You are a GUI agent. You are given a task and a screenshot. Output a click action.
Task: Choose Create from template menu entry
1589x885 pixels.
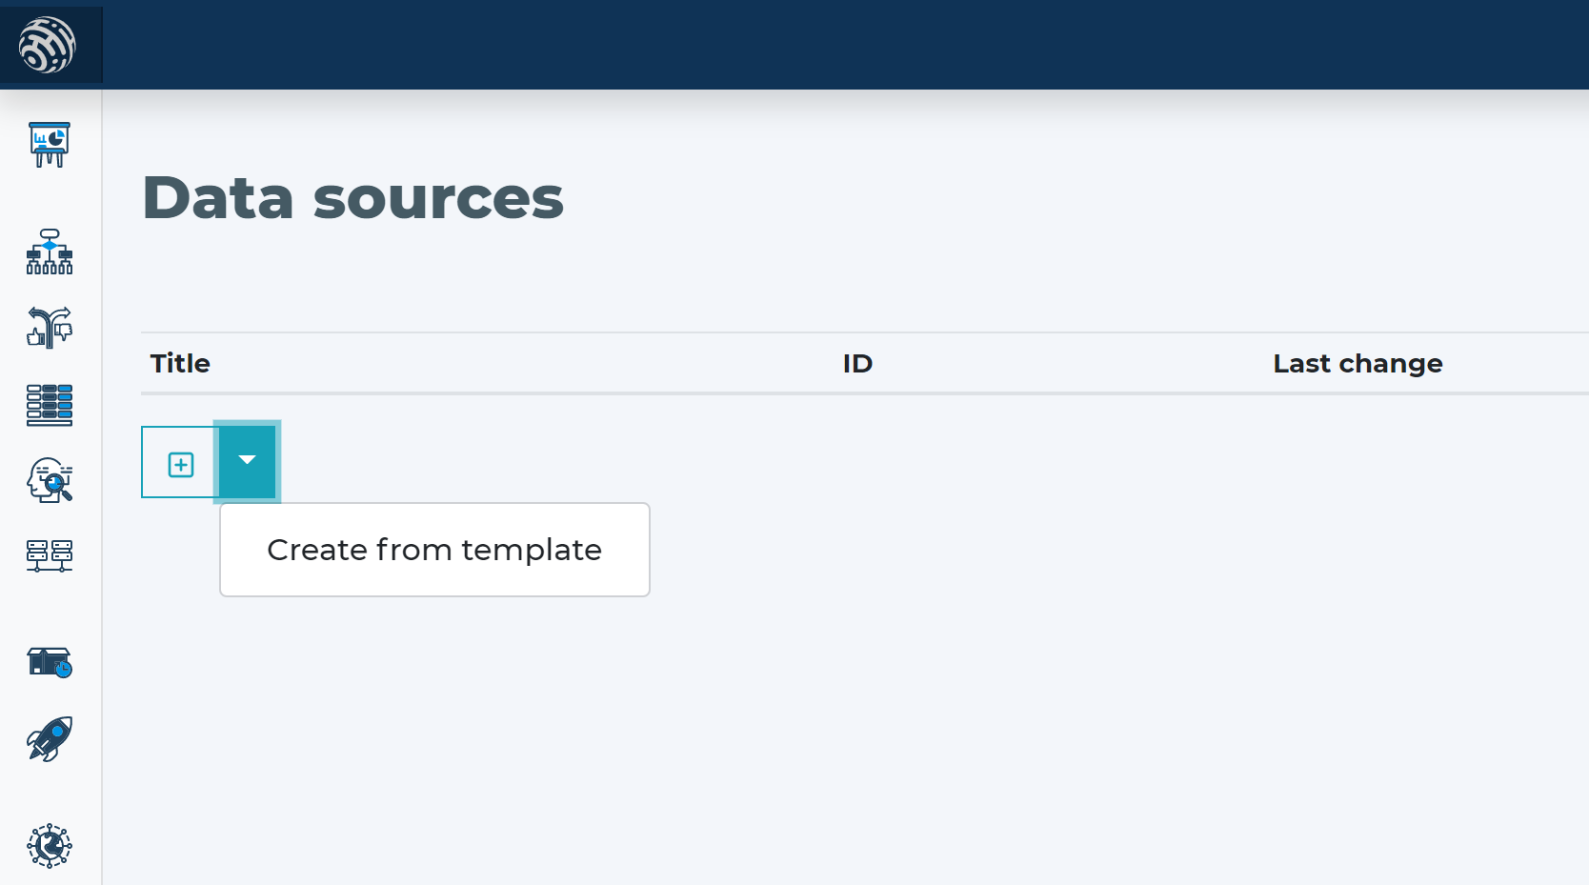(x=434, y=550)
